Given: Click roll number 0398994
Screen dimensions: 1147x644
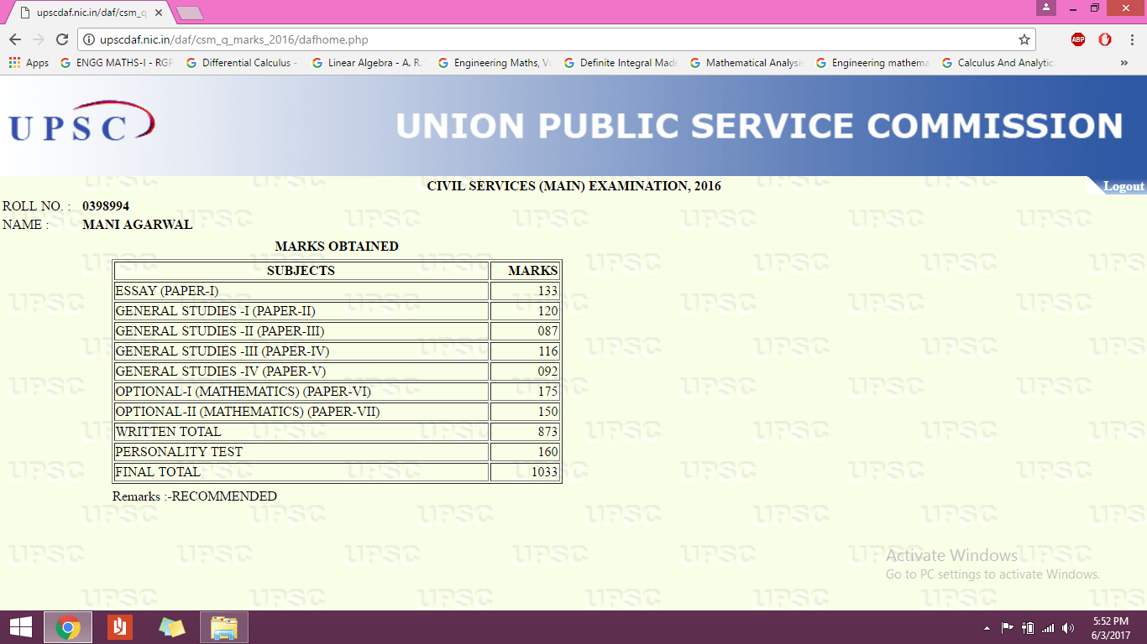Looking at the screenshot, I should coord(106,205).
